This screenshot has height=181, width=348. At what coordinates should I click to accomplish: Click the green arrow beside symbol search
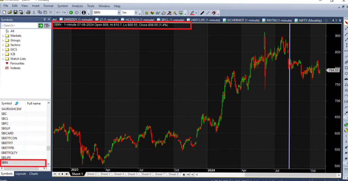41,26
